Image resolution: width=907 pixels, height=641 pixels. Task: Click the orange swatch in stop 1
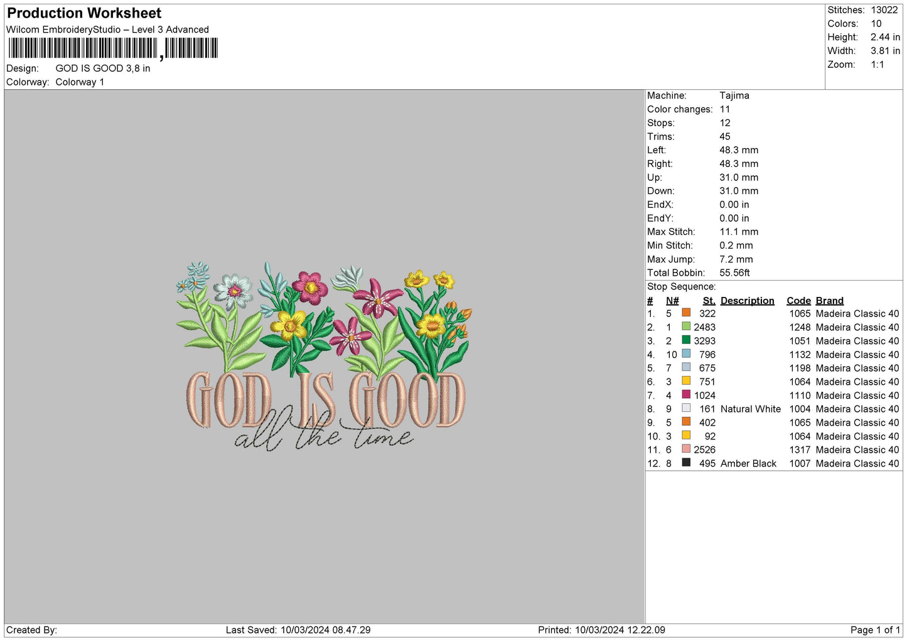click(686, 313)
